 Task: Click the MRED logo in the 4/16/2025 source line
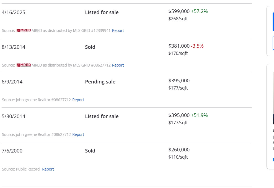click(24, 31)
